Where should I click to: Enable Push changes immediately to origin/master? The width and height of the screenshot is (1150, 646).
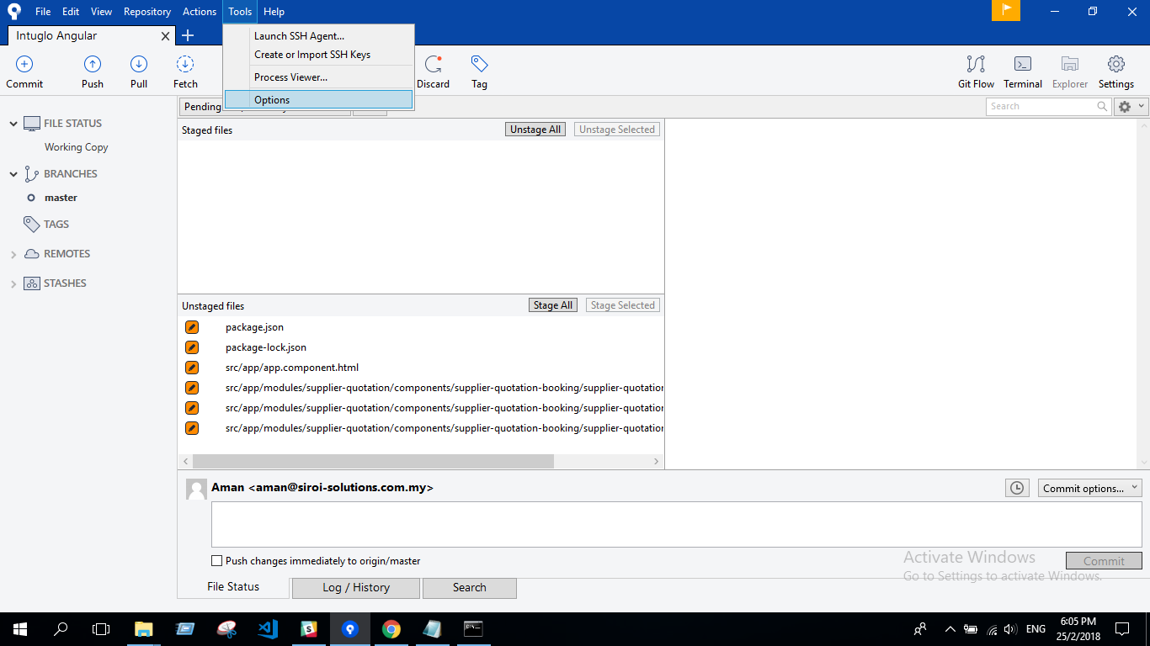[217, 561]
